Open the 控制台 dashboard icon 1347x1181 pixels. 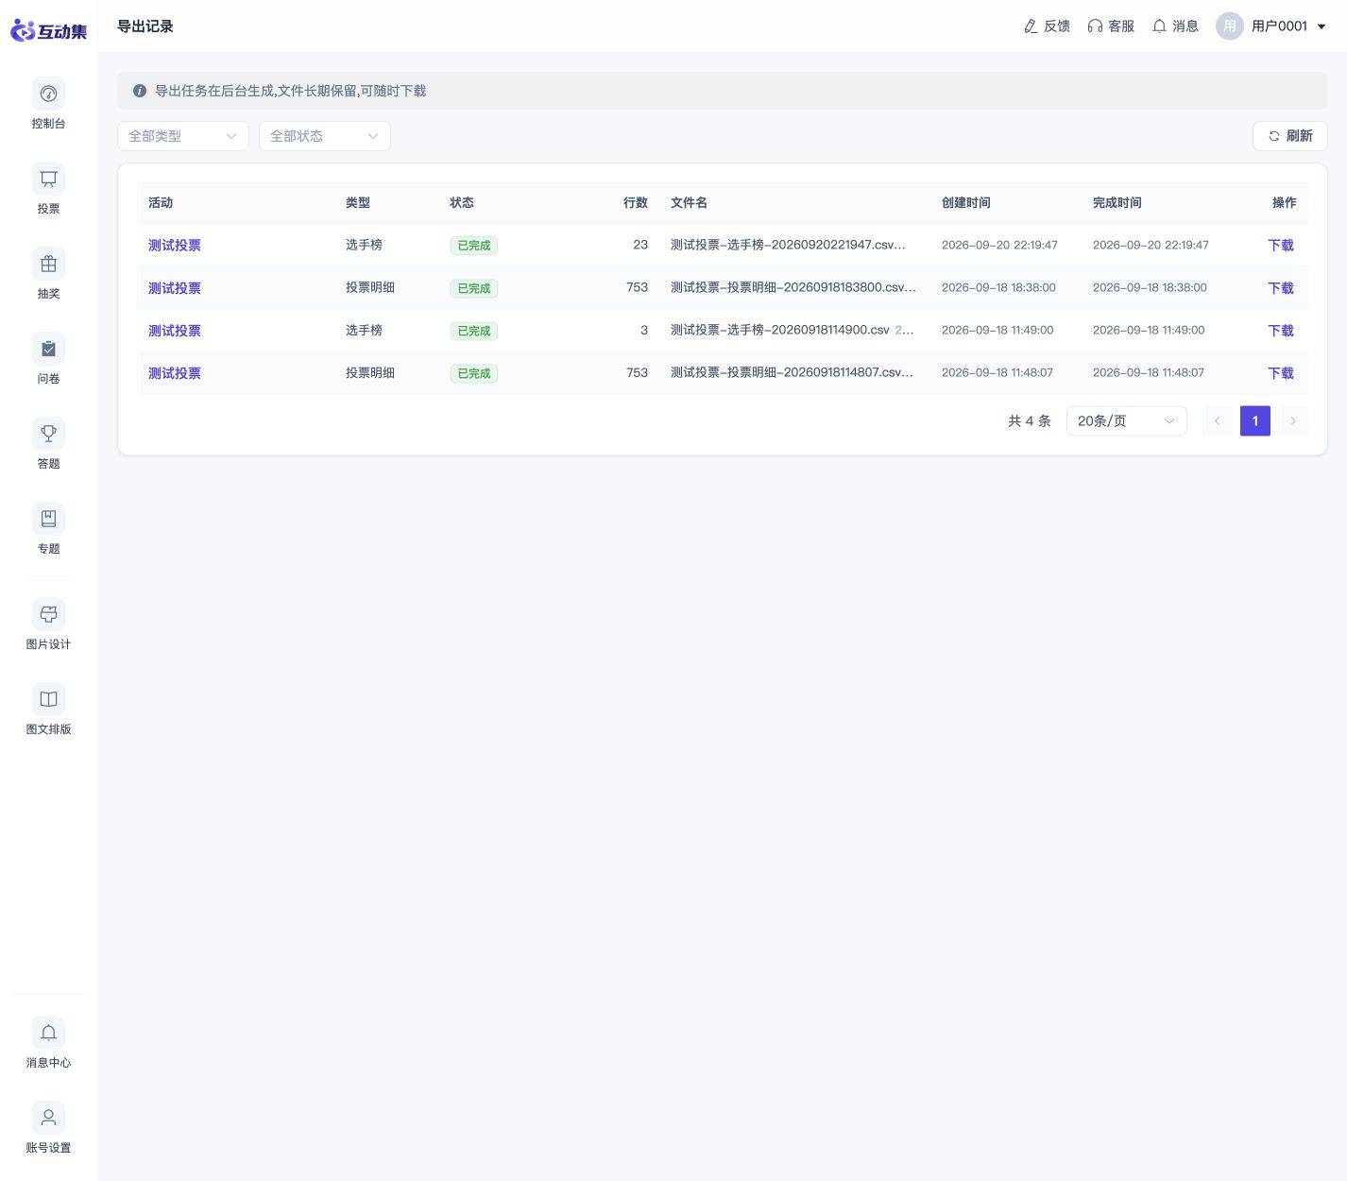click(x=48, y=94)
